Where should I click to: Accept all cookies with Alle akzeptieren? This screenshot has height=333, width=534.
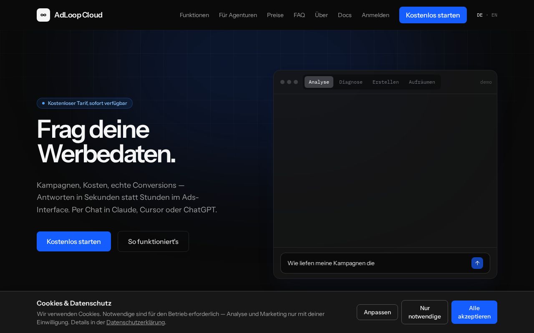[x=474, y=312]
